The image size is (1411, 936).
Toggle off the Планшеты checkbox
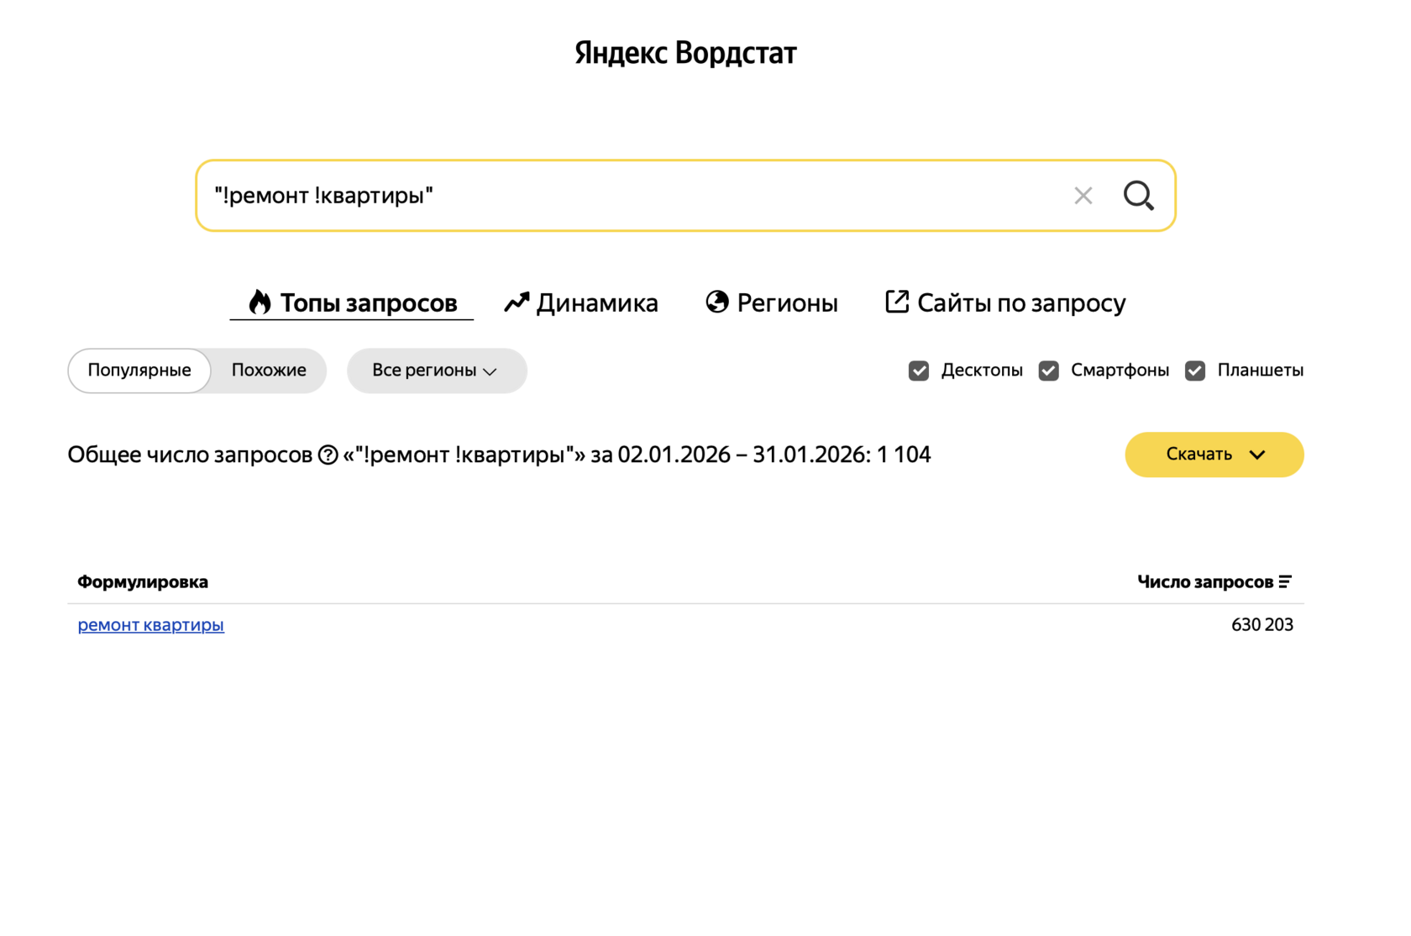point(1195,370)
